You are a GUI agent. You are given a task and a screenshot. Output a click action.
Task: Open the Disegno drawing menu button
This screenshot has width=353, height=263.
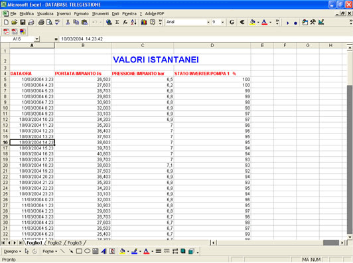tap(12, 251)
